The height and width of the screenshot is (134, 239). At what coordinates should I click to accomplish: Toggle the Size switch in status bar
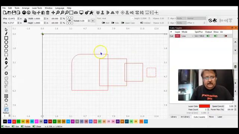click(x=13, y=126)
